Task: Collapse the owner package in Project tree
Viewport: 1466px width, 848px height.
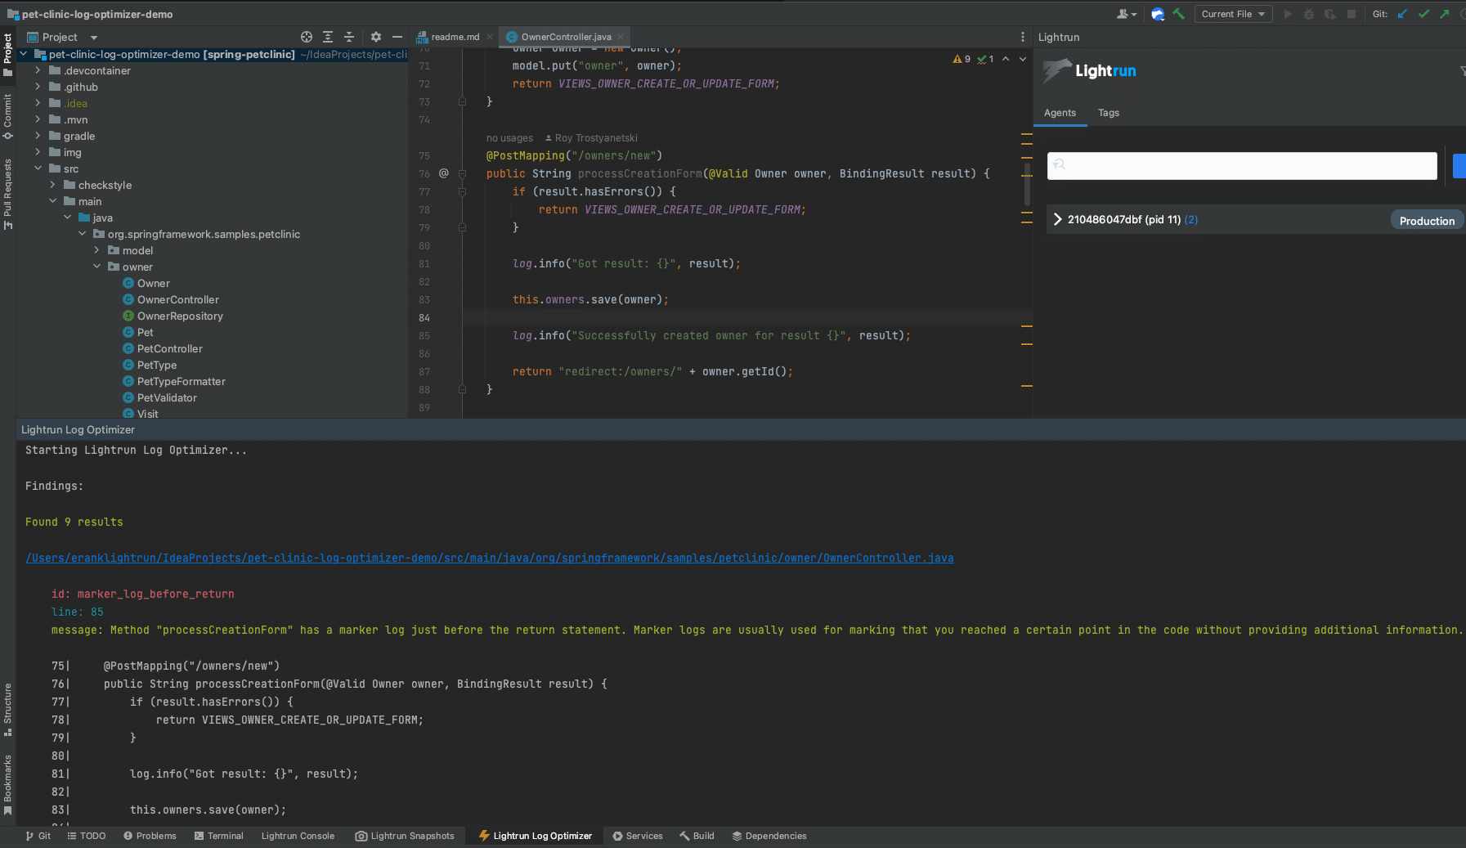Action: (96, 266)
